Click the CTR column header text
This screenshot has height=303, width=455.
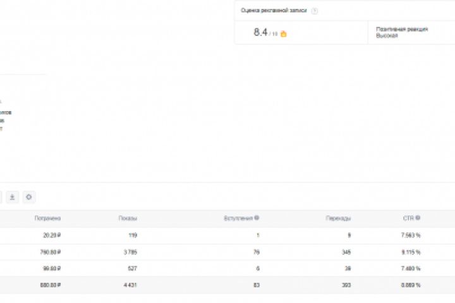[408, 218]
